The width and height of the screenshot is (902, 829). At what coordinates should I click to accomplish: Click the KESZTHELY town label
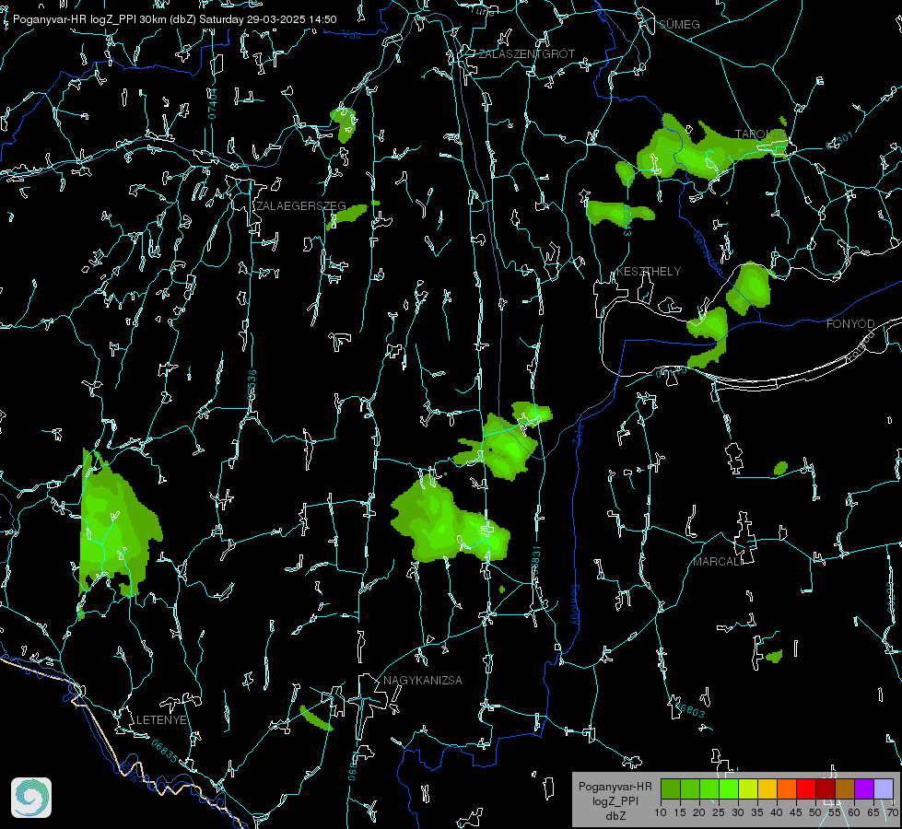click(649, 272)
